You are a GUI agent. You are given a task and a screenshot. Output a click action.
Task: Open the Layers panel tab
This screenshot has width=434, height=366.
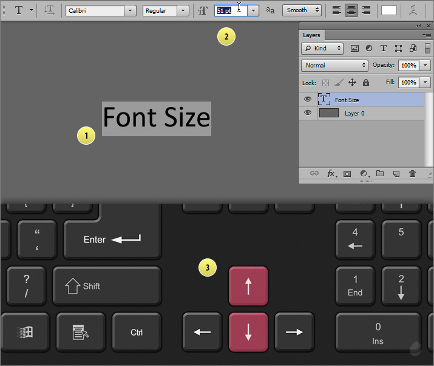(x=311, y=35)
